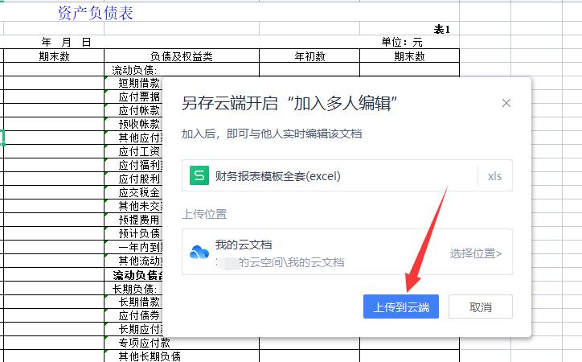The image size is (582, 362).
Task: Click the green S spreadsheet file icon
Action: 199,175
